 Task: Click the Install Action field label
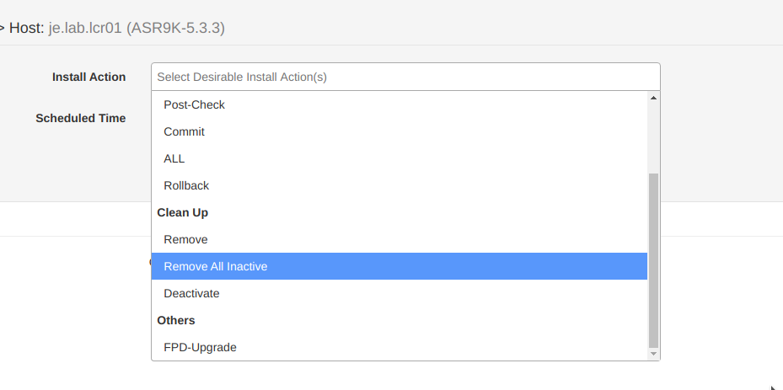(88, 77)
